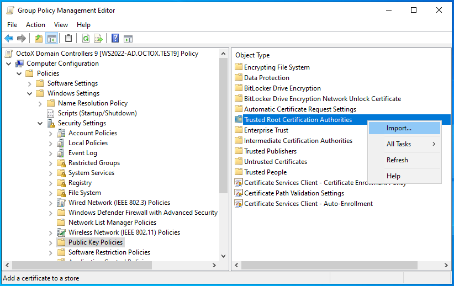This screenshot has width=454, height=286.
Task: Toggle the Show/Hide Action Pane icon
Action: (x=128, y=38)
